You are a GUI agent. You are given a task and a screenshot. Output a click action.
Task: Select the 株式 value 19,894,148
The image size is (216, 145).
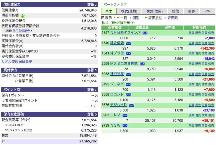pyautogui.click(x=88, y=136)
